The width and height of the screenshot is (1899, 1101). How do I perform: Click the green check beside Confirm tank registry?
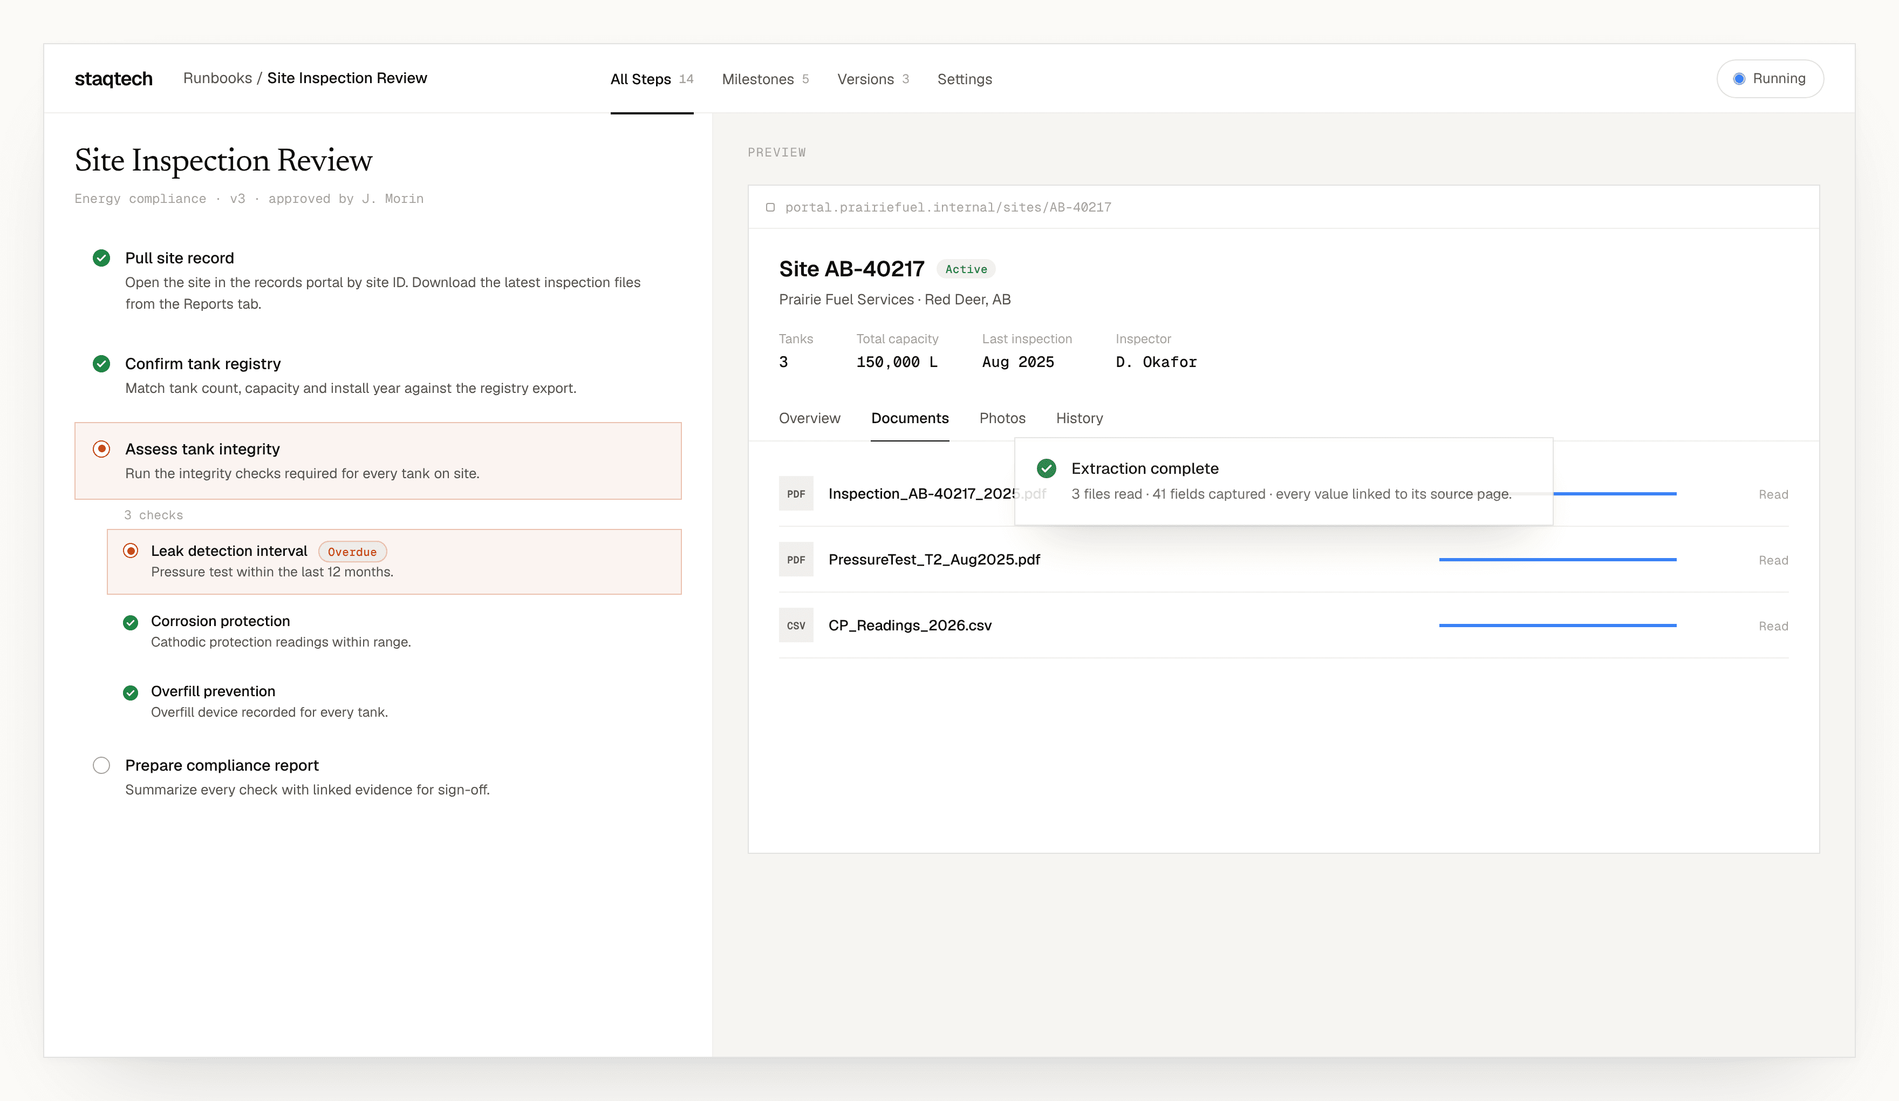tap(101, 363)
